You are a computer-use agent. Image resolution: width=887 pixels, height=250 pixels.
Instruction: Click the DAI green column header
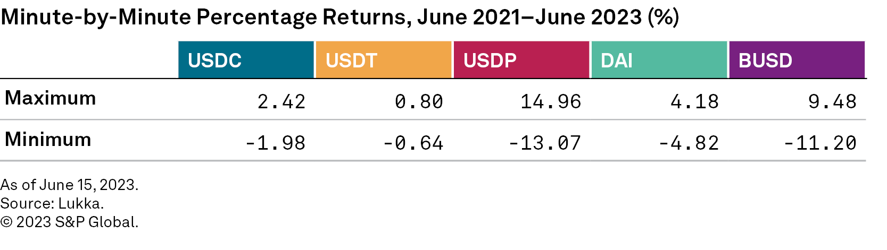click(x=659, y=60)
